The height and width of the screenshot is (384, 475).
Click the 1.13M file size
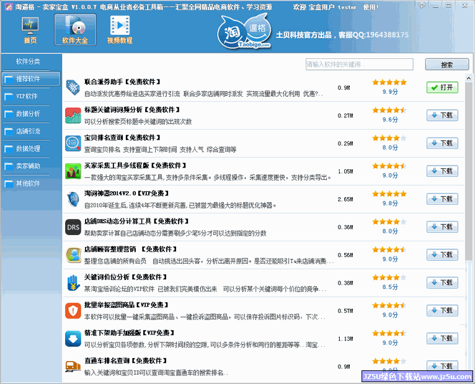point(345,339)
